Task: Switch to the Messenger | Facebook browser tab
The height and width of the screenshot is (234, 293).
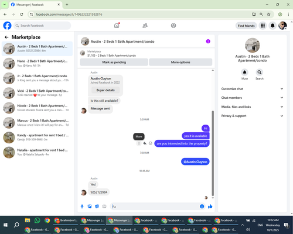Action: coord(36,5)
